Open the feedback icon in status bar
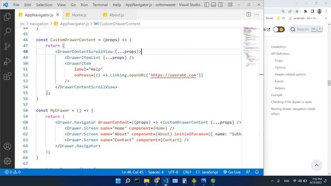 click(248, 172)
